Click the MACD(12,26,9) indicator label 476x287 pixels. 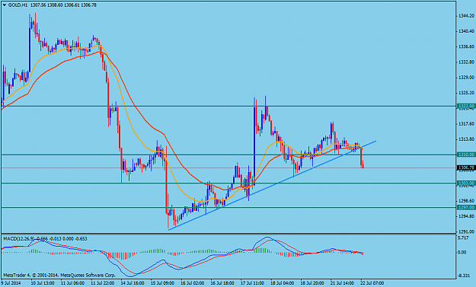19,239
